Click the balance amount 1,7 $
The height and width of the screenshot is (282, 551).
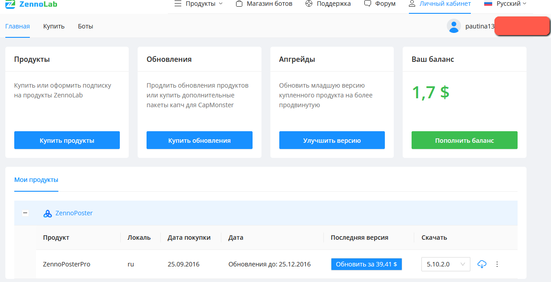click(431, 92)
